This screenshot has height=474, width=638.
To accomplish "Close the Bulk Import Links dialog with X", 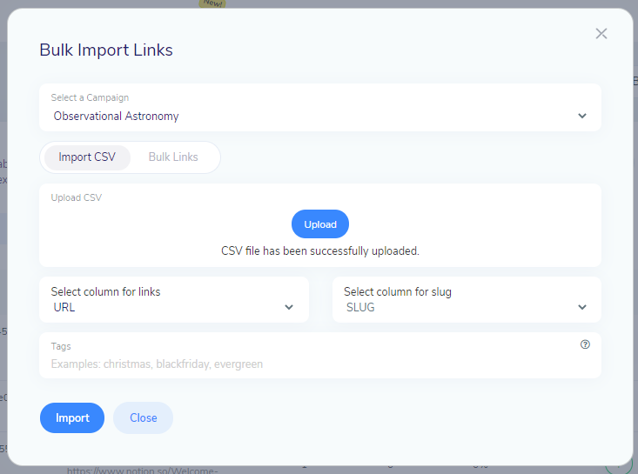I will click(601, 34).
